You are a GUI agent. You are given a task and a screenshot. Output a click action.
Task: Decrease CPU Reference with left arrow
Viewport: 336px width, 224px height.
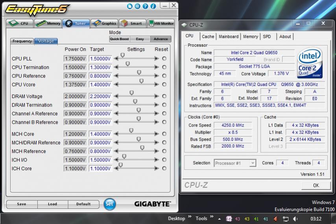click(x=116, y=76)
